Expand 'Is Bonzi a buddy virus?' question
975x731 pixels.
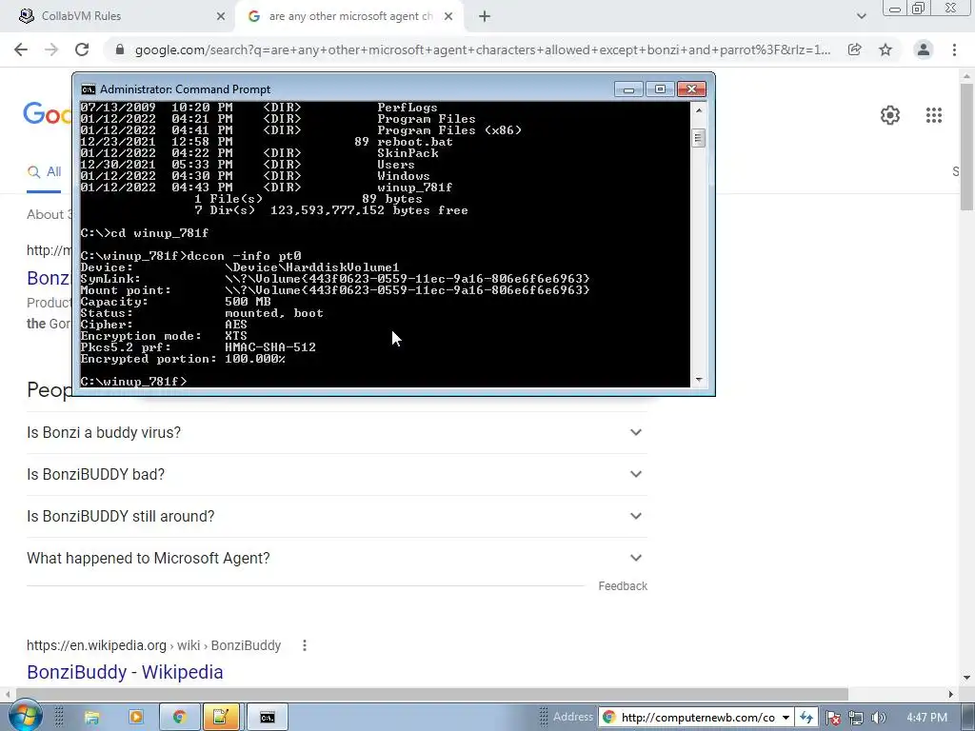coord(337,432)
